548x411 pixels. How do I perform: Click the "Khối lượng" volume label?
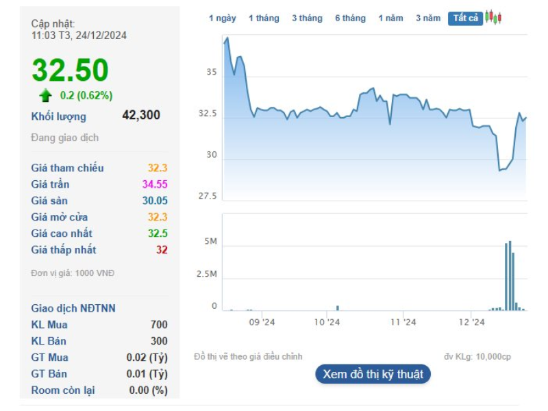[59, 116]
